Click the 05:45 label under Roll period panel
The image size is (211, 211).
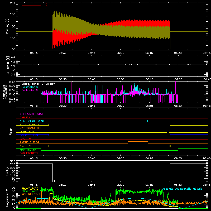(x=92, y=79)
